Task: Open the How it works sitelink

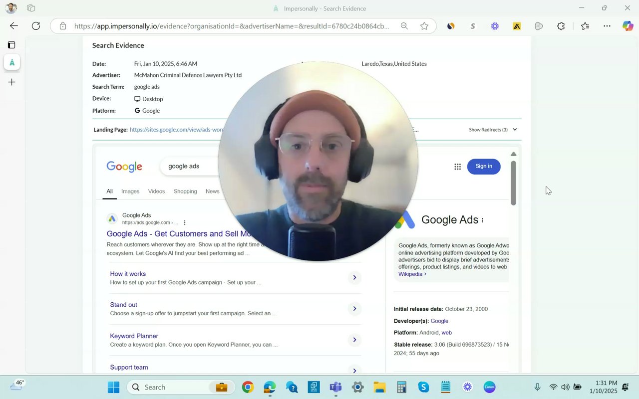Action: 128,274
